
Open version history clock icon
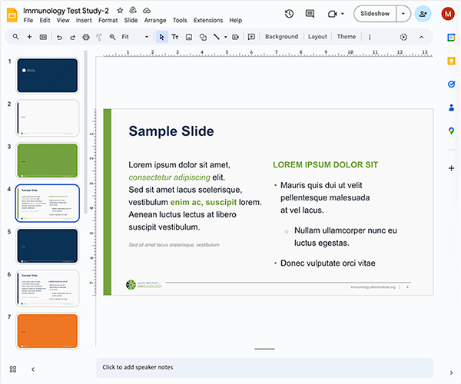(x=289, y=14)
